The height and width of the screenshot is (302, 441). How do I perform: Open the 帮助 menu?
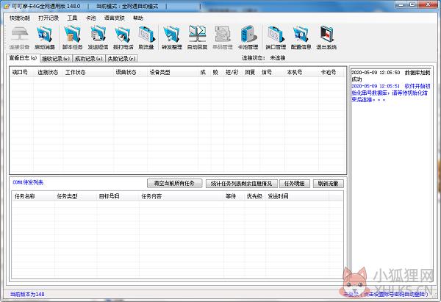click(138, 18)
